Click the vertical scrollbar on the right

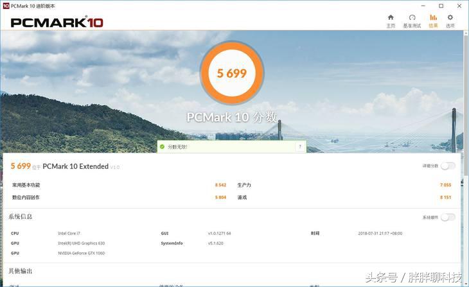tap(466, 105)
